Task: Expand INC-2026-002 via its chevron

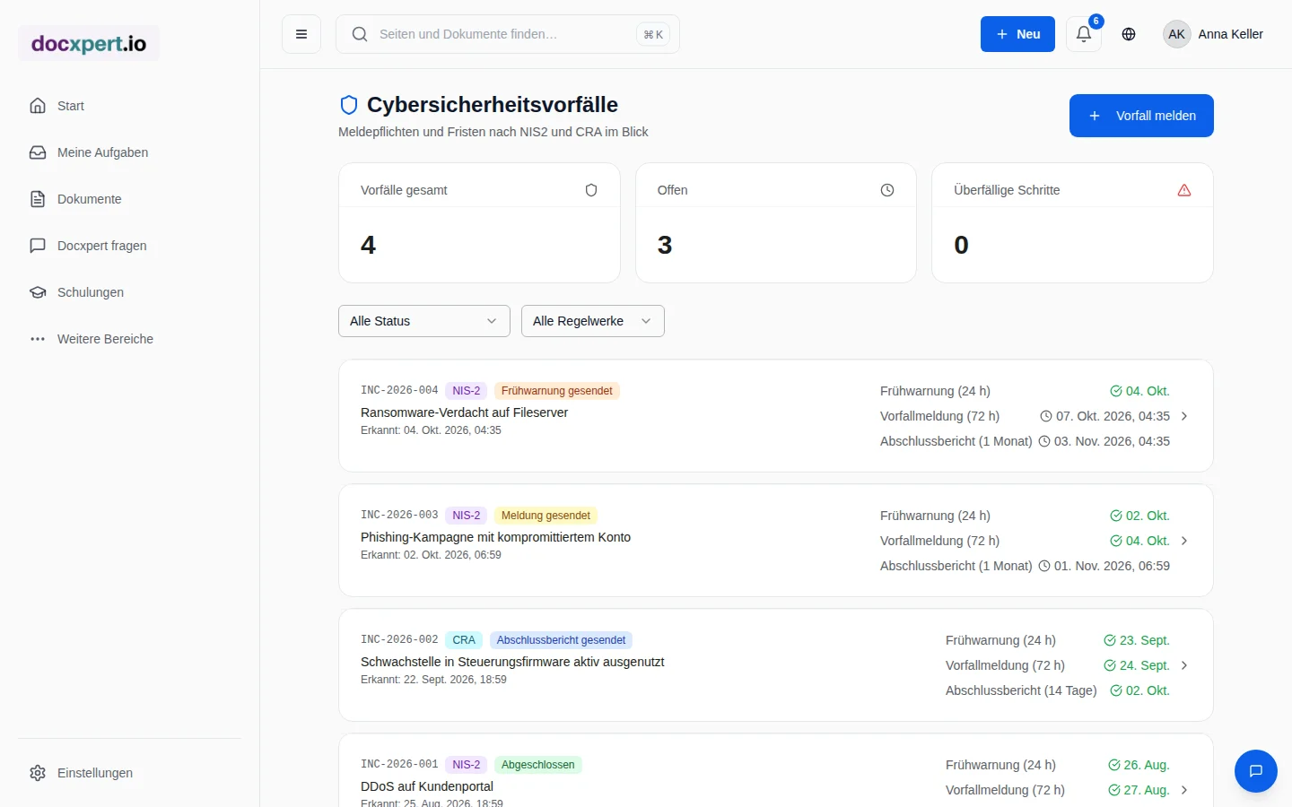Action: click(1184, 665)
